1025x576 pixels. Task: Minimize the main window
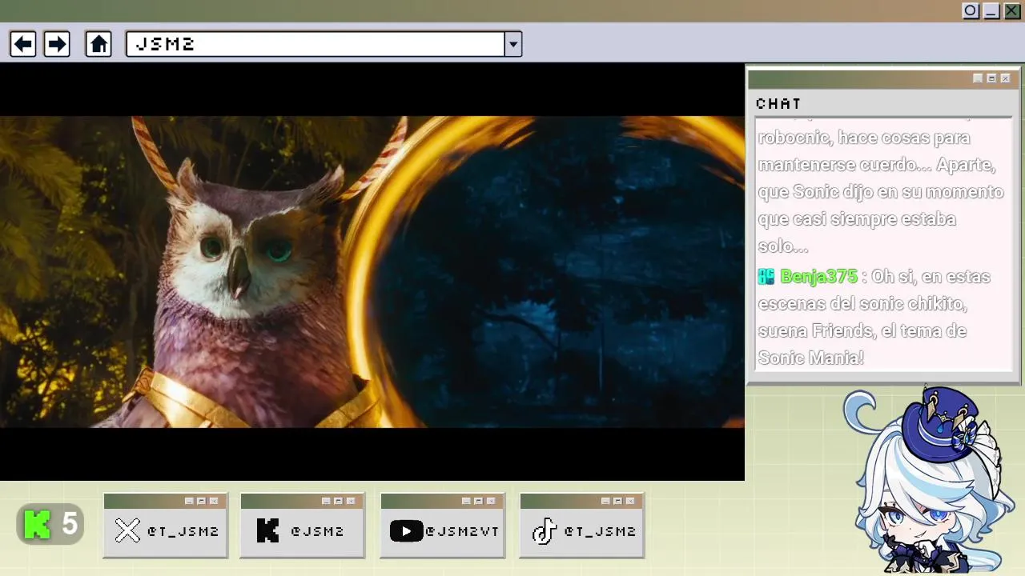click(x=991, y=10)
